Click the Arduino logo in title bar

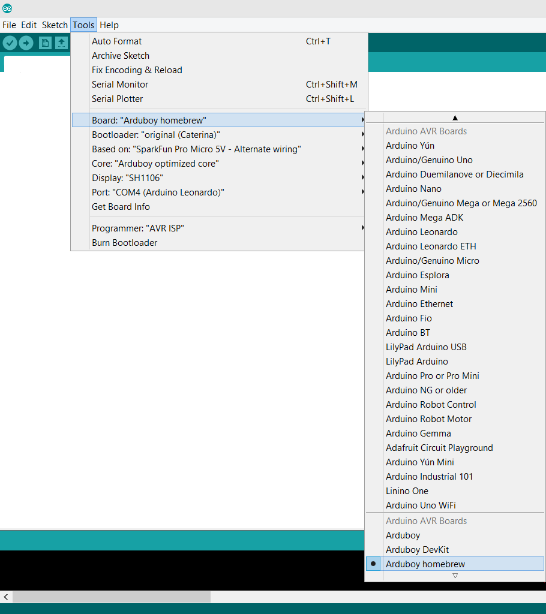pyautogui.click(x=7, y=8)
